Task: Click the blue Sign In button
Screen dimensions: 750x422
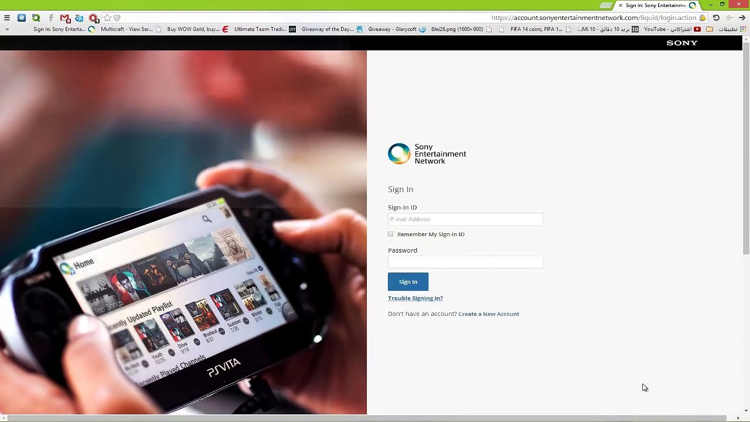Action: pos(408,282)
